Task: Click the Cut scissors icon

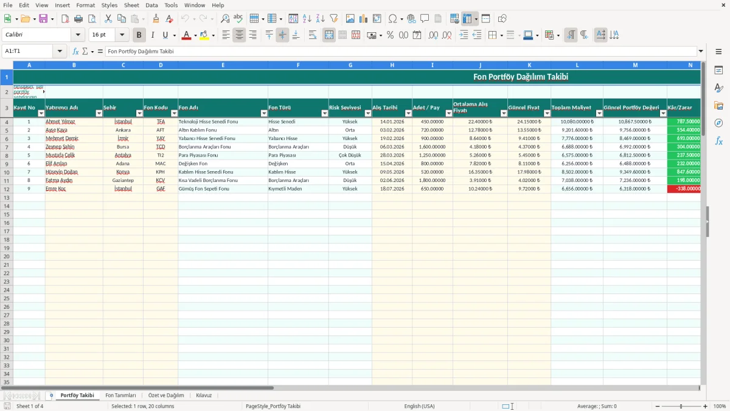Action: click(x=108, y=19)
